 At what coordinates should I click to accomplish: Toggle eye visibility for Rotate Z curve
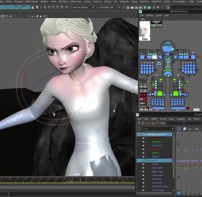143,157
